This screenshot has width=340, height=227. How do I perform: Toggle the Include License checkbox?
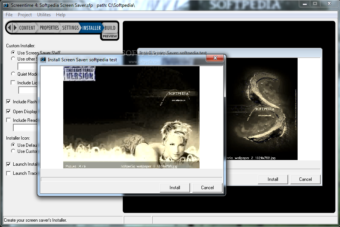click(x=13, y=82)
